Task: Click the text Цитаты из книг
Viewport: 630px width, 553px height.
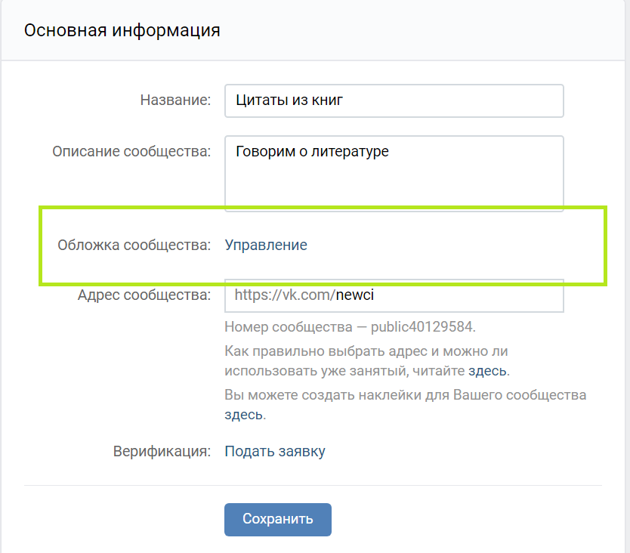Action: pos(289,100)
